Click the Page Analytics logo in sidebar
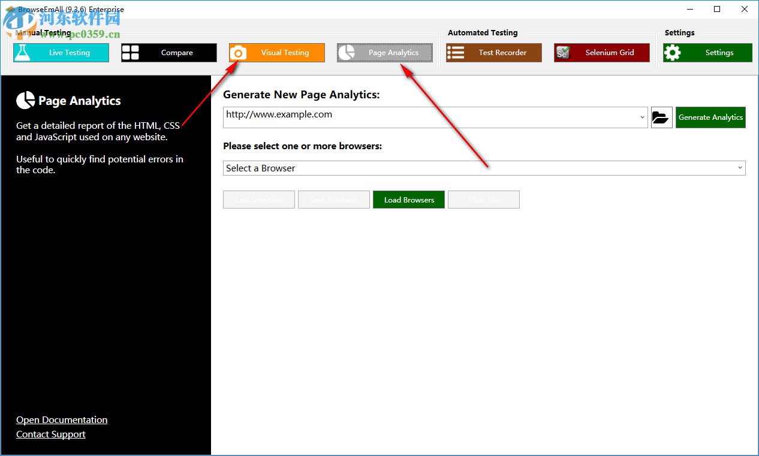Screen dimensions: 759x456 pyautogui.click(x=25, y=101)
